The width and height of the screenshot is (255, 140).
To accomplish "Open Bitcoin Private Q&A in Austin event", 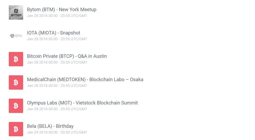I will click(x=67, y=56).
